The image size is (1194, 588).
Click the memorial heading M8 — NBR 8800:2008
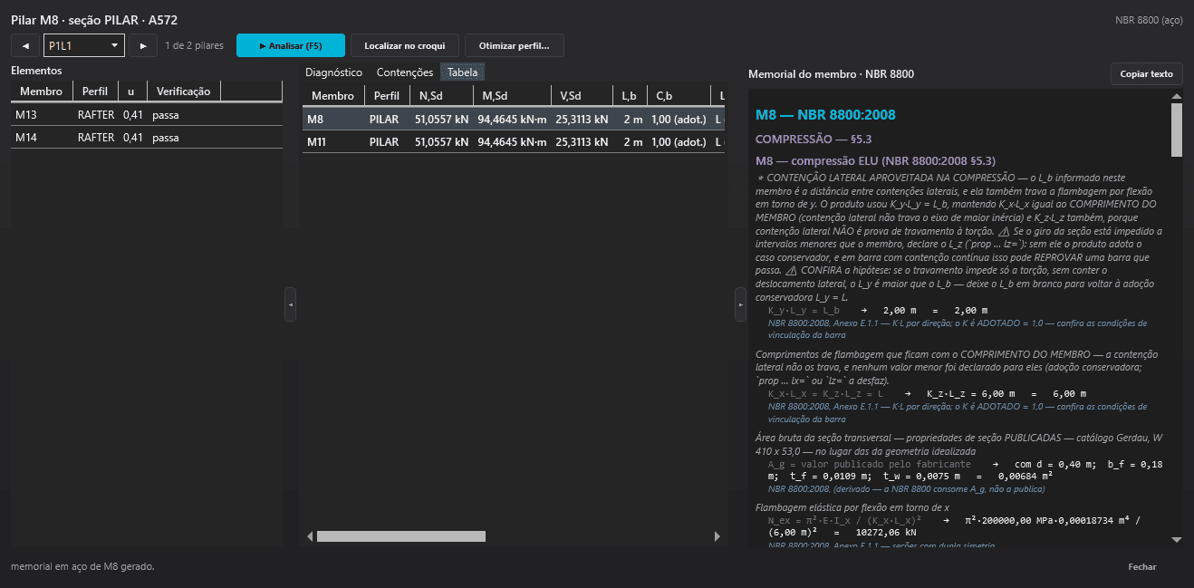point(825,115)
